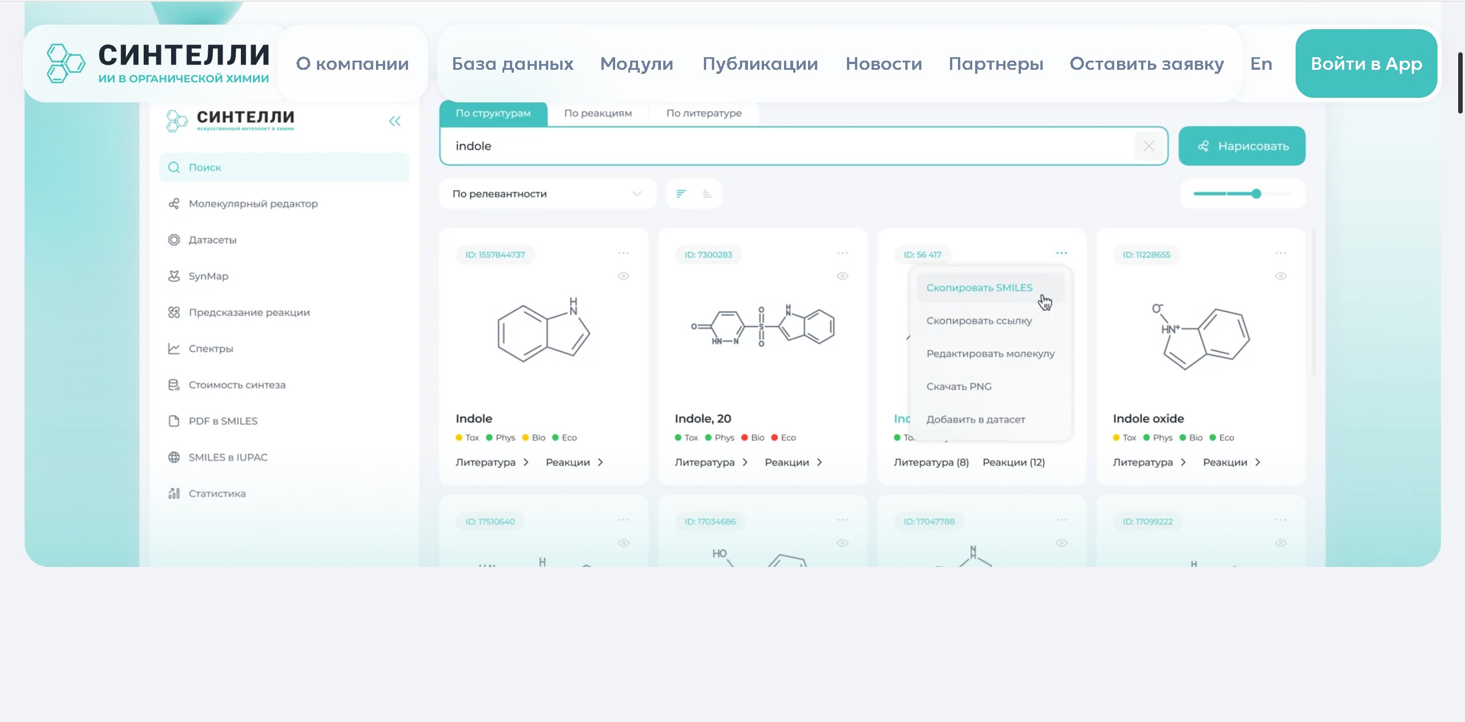Image resolution: width=1465 pixels, height=722 pixels.
Task: Toggle eye icon on card ID 17510640
Action: click(x=623, y=542)
